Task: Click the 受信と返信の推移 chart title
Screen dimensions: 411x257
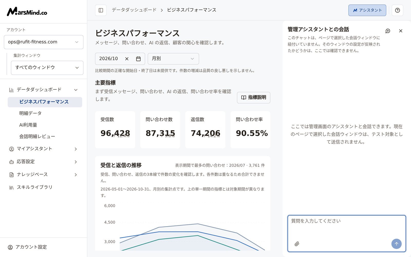Action: pos(121,165)
